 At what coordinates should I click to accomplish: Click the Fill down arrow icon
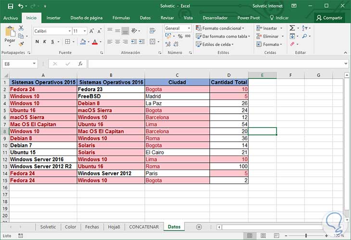pos(292,36)
